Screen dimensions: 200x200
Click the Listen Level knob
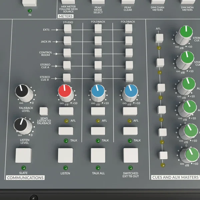click(22, 126)
